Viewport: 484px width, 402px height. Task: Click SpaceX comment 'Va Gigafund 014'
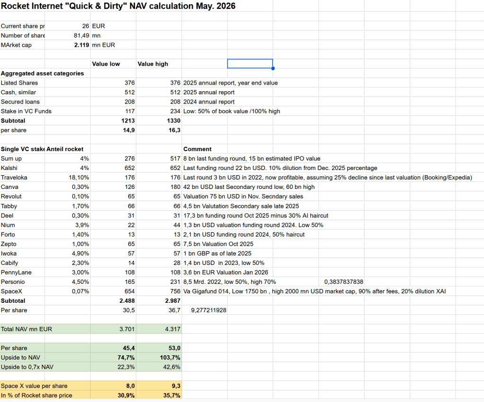[315, 291]
